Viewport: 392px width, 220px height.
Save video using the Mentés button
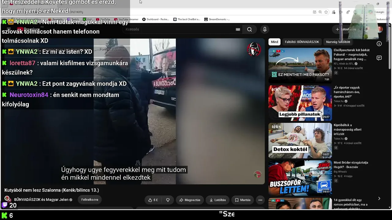[x=243, y=200]
